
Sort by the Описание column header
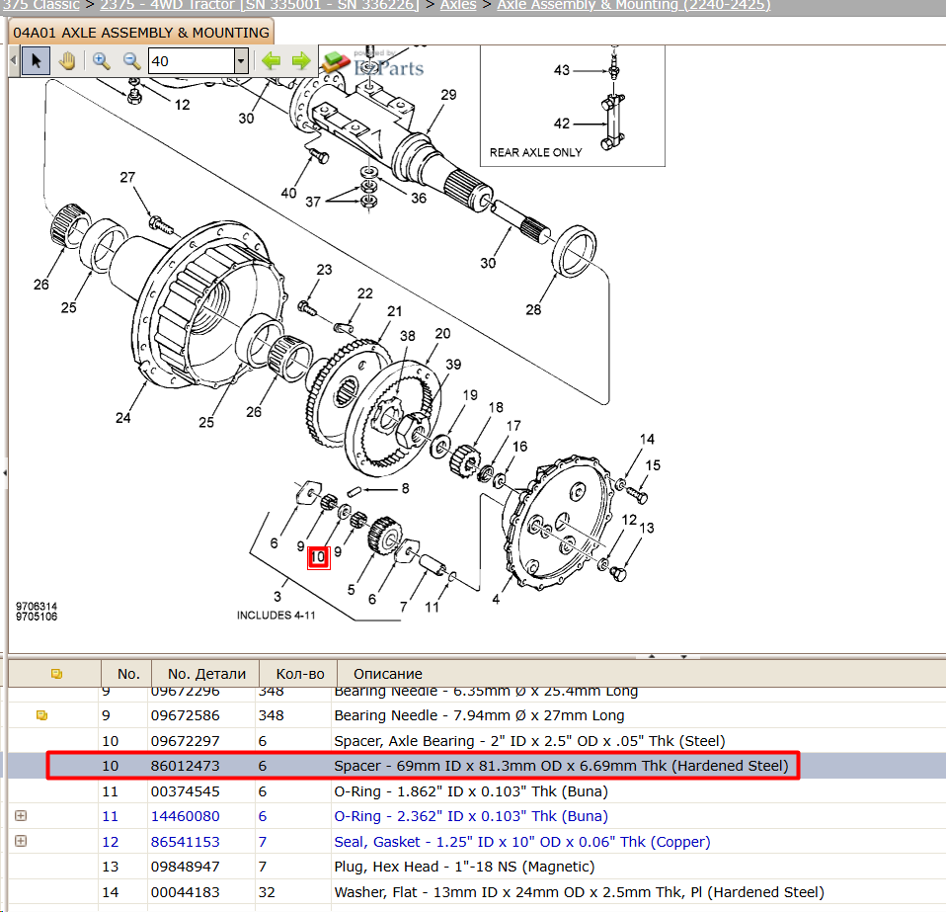click(387, 674)
